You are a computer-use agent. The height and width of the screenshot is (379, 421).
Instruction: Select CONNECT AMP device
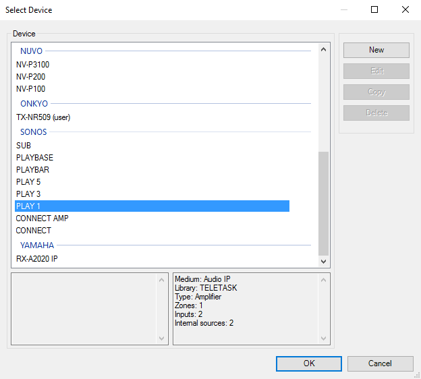tap(42, 218)
